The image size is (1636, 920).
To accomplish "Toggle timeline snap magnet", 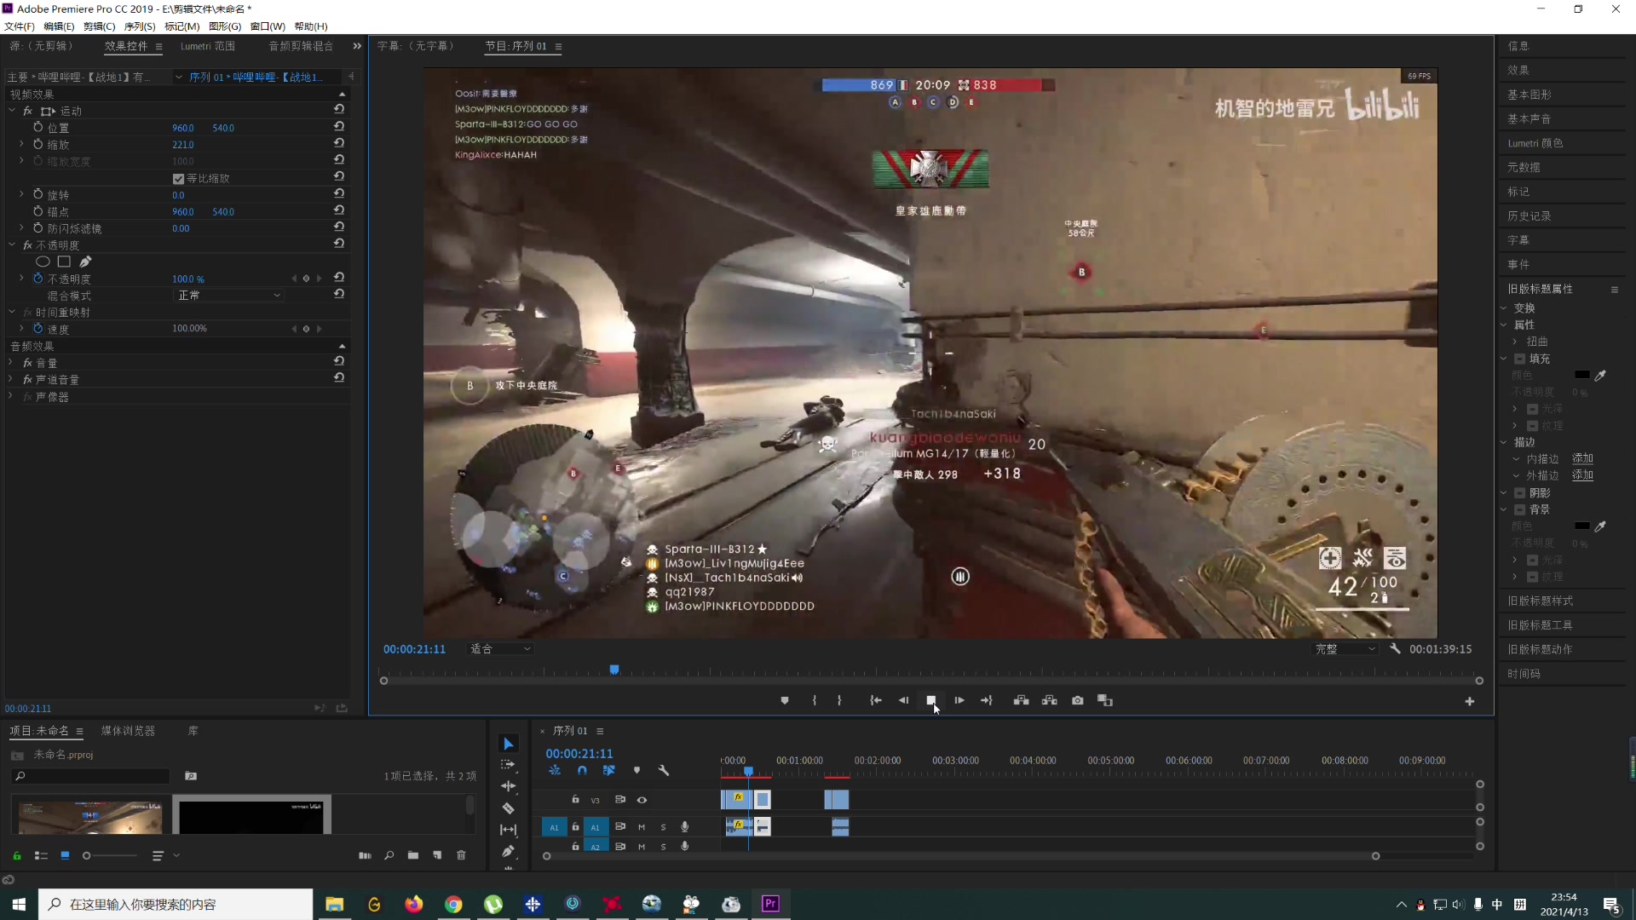I will point(582,770).
